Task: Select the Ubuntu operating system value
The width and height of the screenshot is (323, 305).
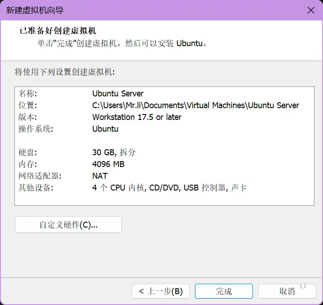Action: [105, 129]
